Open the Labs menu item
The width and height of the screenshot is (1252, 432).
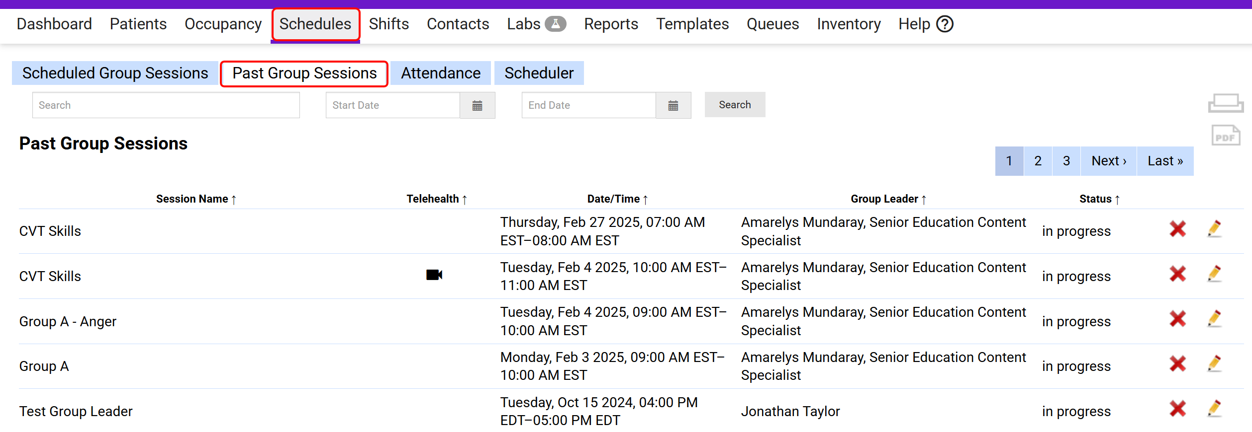(x=536, y=24)
